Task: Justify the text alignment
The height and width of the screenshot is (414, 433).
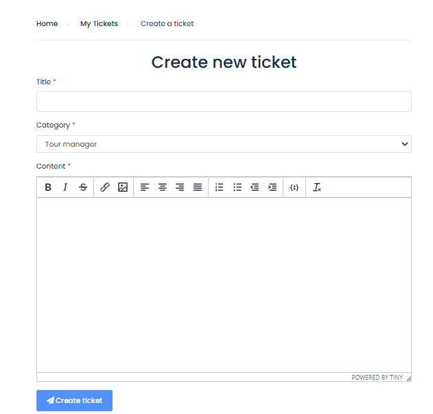Action: click(x=198, y=187)
